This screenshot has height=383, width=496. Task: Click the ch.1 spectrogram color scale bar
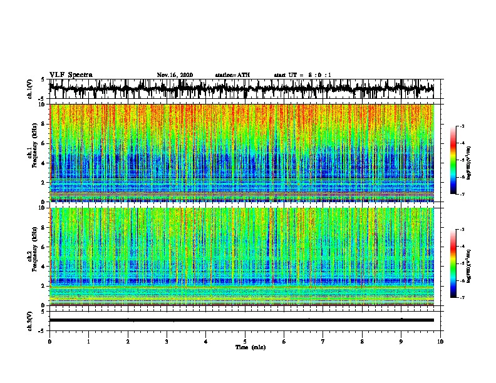pyautogui.click(x=453, y=160)
